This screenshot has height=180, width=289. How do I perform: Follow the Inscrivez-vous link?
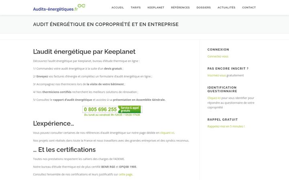coord(217,75)
